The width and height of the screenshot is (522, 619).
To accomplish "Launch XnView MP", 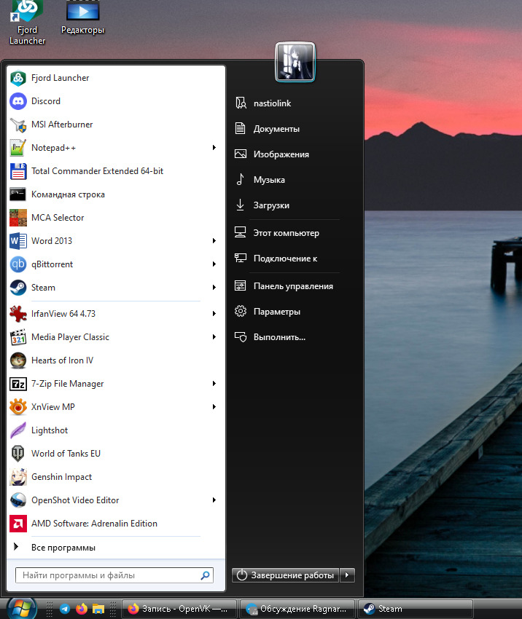I will click(x=115, y=406).
